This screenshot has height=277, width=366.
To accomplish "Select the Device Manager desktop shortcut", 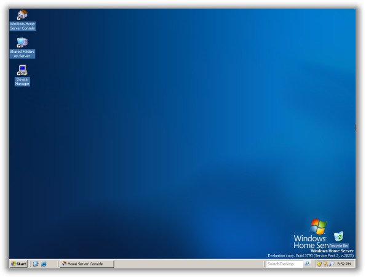I will (22, 76).
